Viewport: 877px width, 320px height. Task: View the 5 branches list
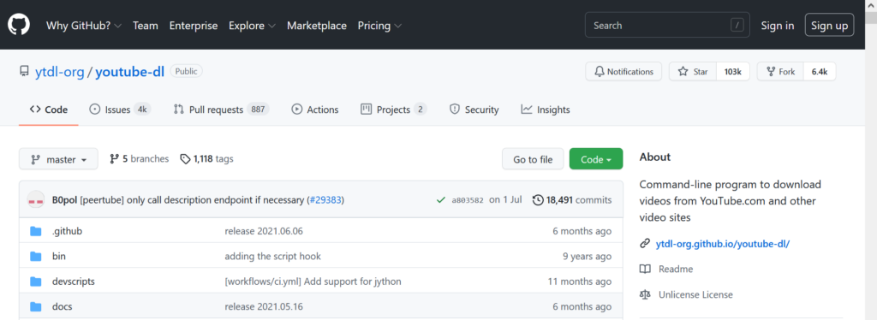coord(140,159)
